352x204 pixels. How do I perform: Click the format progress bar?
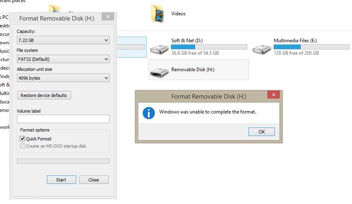[63, 161]
